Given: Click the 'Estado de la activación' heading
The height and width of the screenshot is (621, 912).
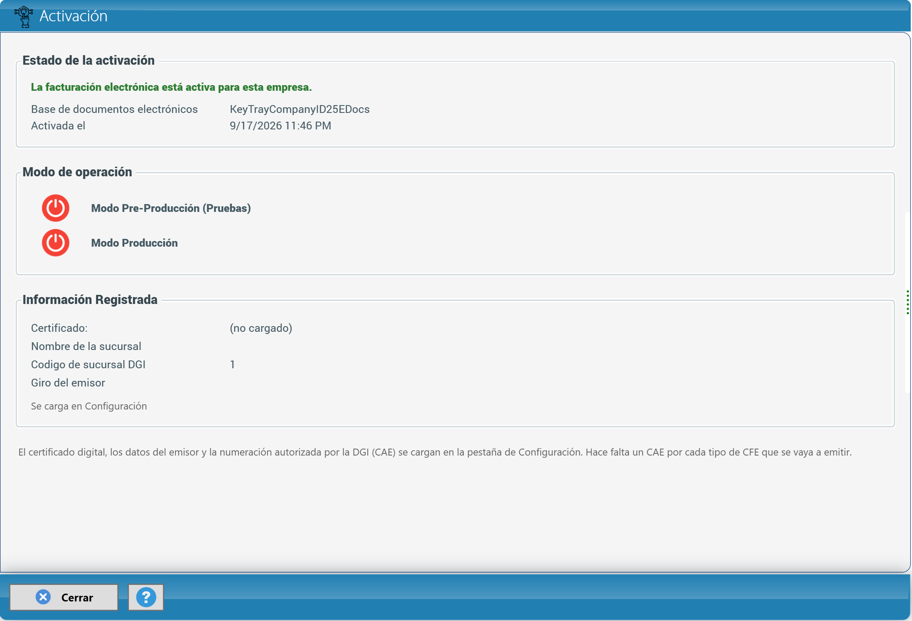Looking at the screenshot, I should tap(89, 60).
